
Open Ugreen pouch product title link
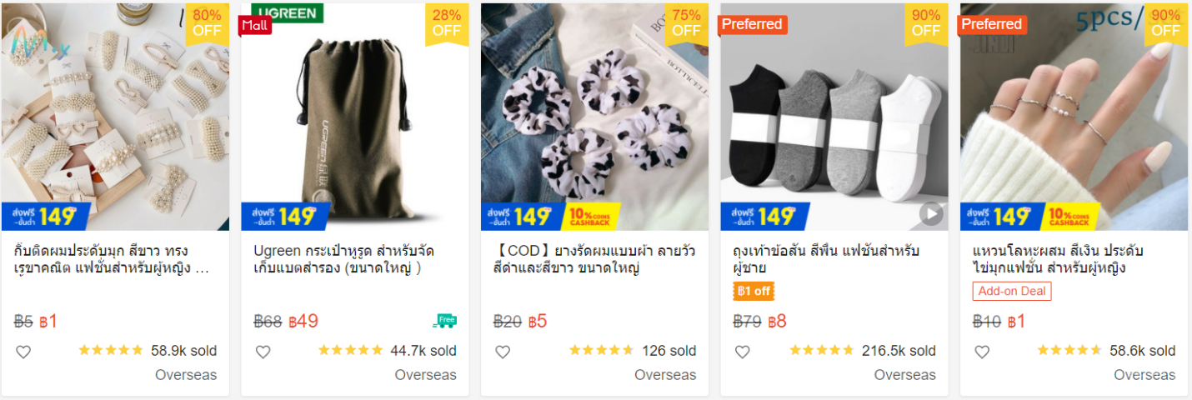343,259
